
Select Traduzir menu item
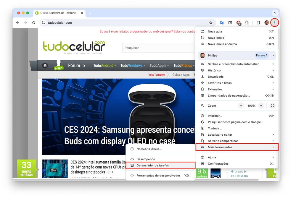pyautogui.click(x=237, y=128)
